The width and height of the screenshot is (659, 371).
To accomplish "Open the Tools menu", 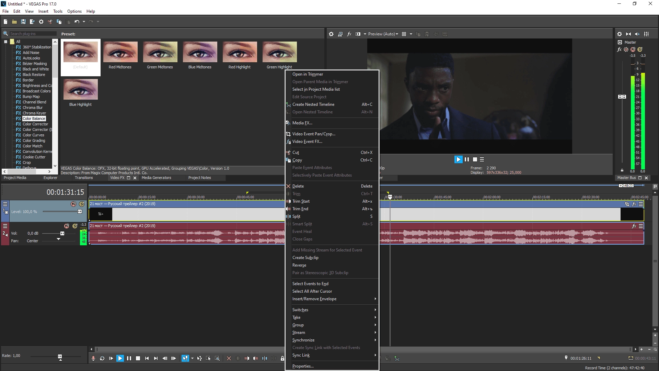I will [58, 11].
